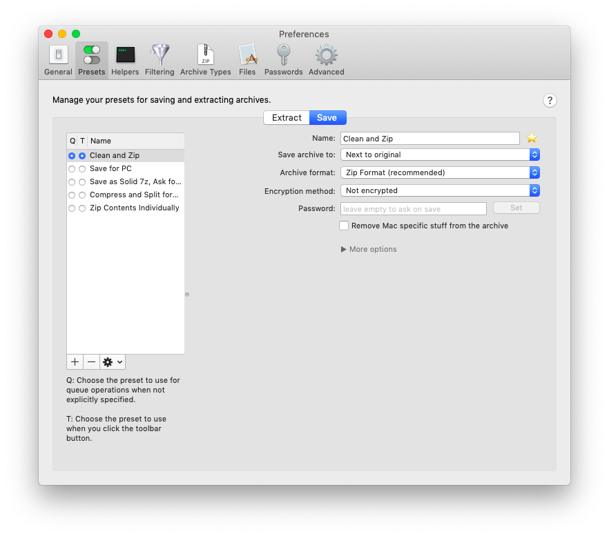Click the favorite star next to Name

(532, 138)
